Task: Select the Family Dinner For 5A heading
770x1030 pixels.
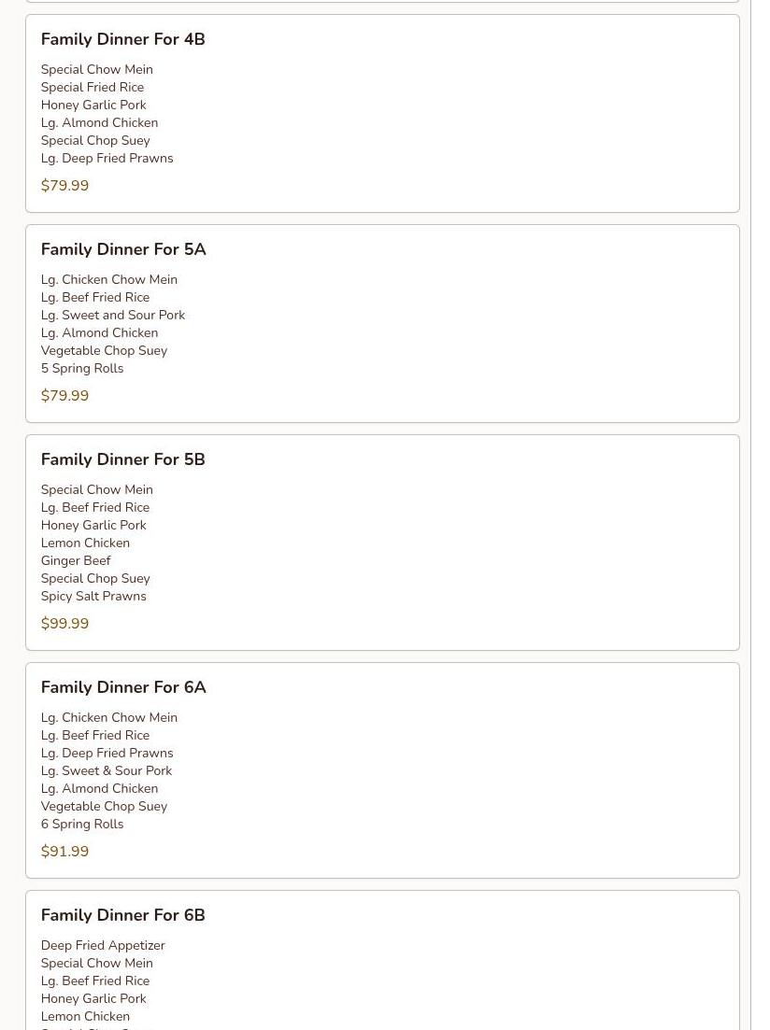Action: click(x=123, y=249)
